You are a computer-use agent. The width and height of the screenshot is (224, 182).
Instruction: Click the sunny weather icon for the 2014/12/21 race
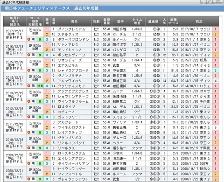coord(28,86)
